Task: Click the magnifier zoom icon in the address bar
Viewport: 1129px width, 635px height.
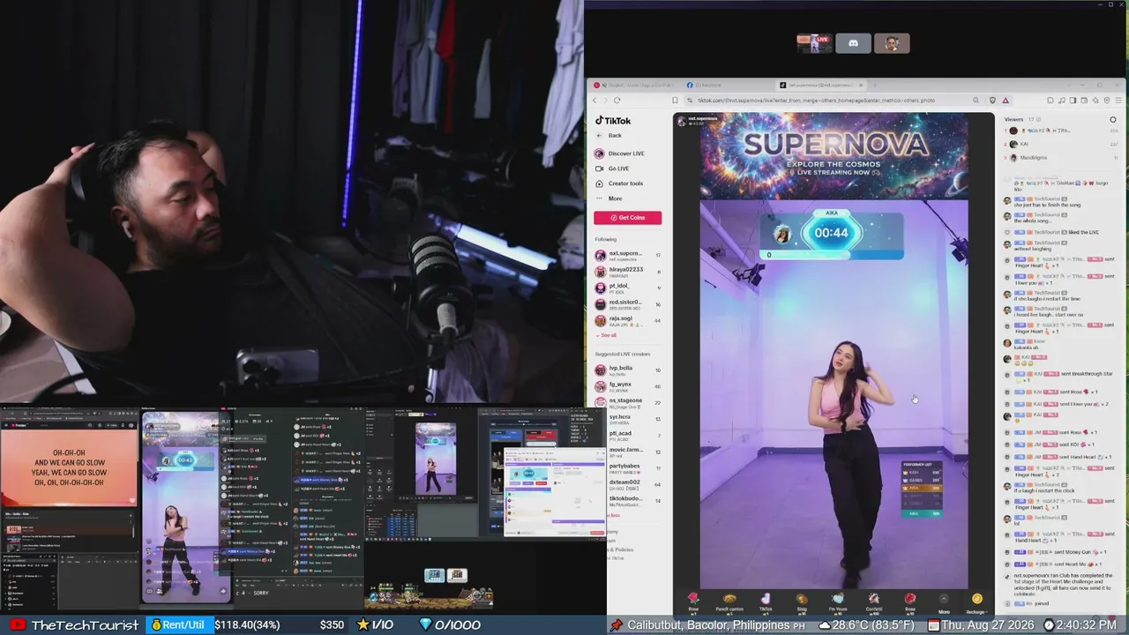Action: coord(976,101)
